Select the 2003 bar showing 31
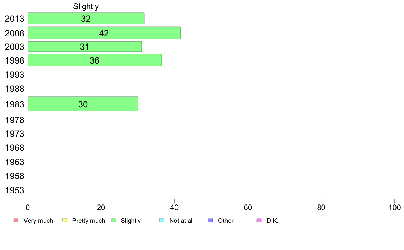The image size is (404, 250). (x=84, y=47)
